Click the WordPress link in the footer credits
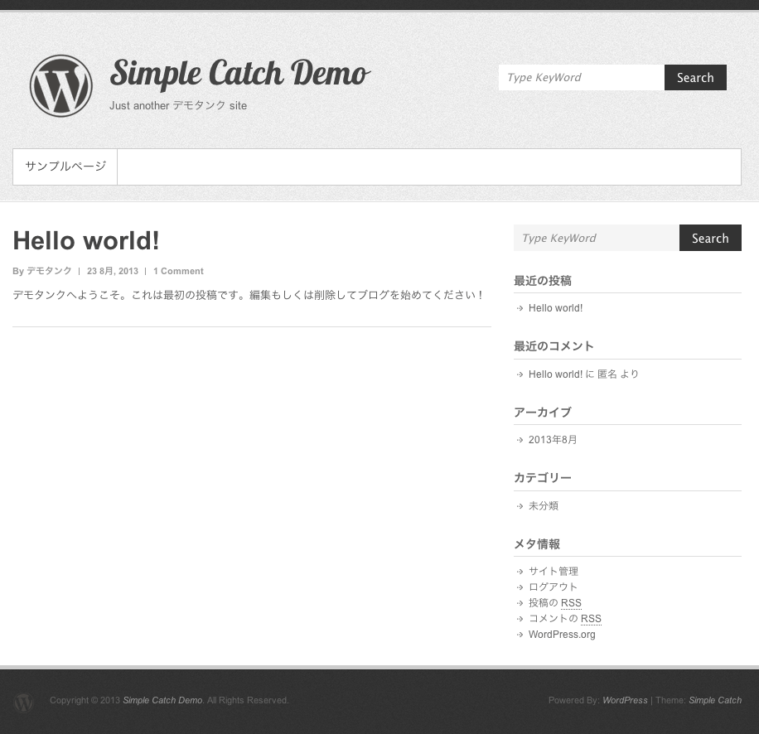759x734 pixels. click(625, 700)
